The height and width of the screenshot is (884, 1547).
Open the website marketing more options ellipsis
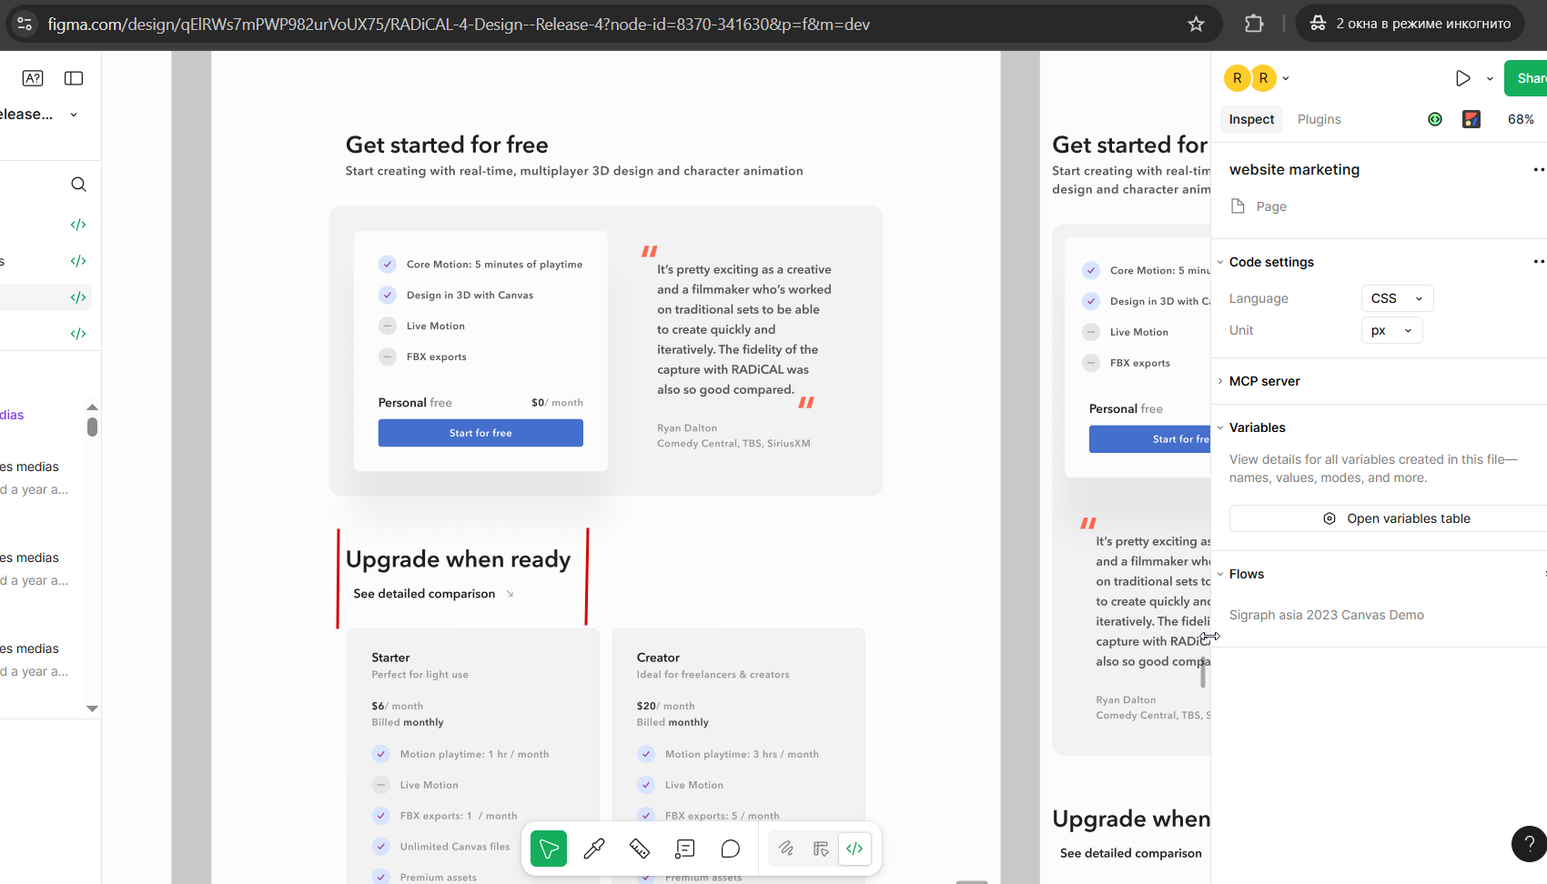(x=1538, y=169)
